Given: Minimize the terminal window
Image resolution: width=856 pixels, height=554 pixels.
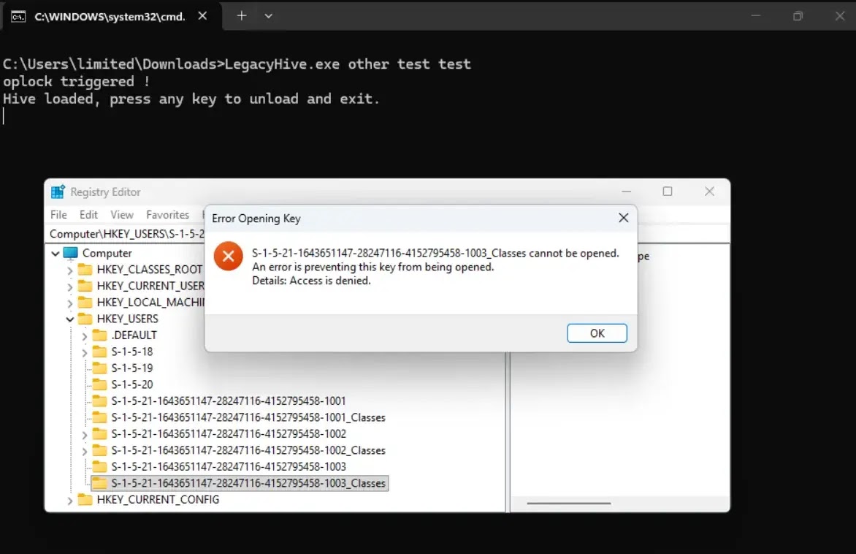Looking at the screenshot, I should 755,16.
